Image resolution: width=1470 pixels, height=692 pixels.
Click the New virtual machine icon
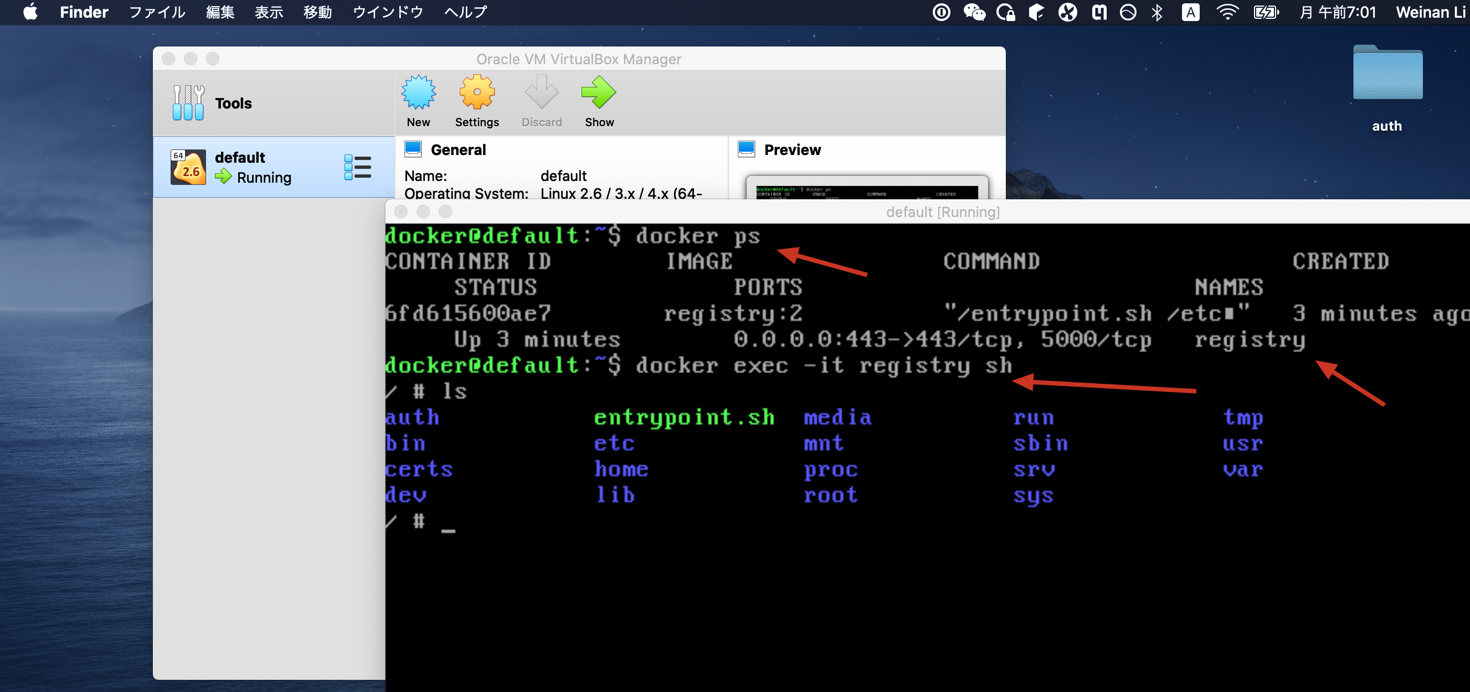click(x=418, y=93)
